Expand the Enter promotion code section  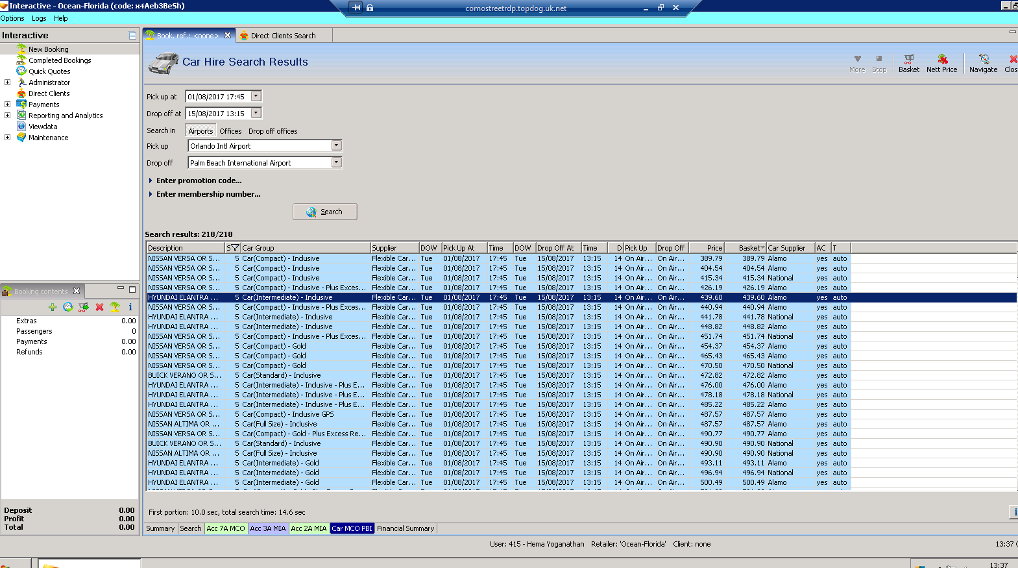click(199, 180)
